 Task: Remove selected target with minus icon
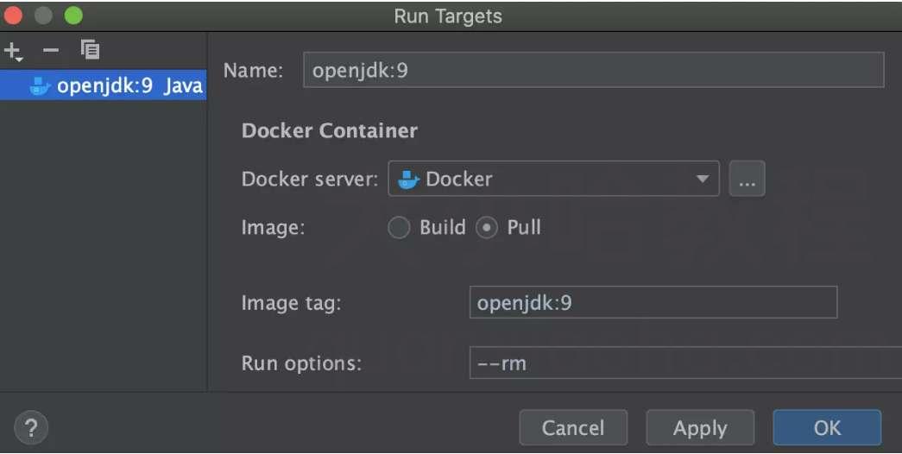(x=51, y=51)
